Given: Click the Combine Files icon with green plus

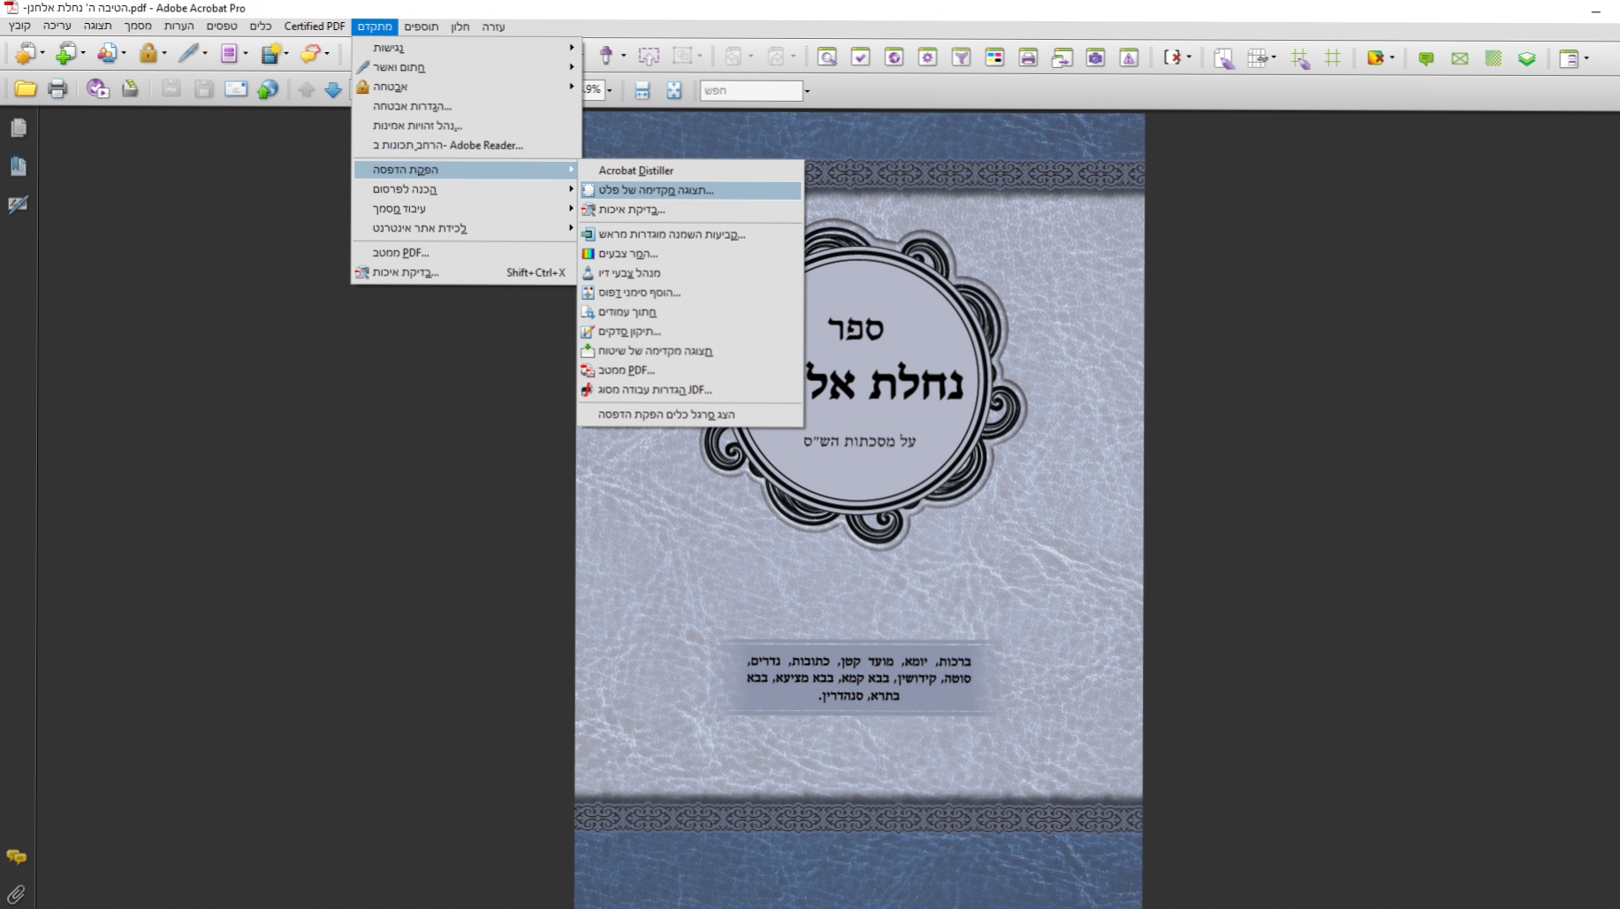Looking at the screenshot, I should (65, 54).
